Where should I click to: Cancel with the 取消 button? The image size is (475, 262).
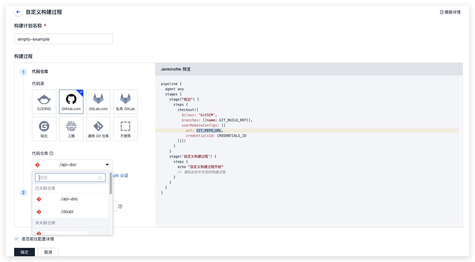(x=48, y=252)
